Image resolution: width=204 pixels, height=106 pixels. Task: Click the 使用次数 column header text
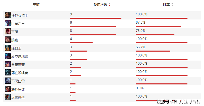pos(100,5)
